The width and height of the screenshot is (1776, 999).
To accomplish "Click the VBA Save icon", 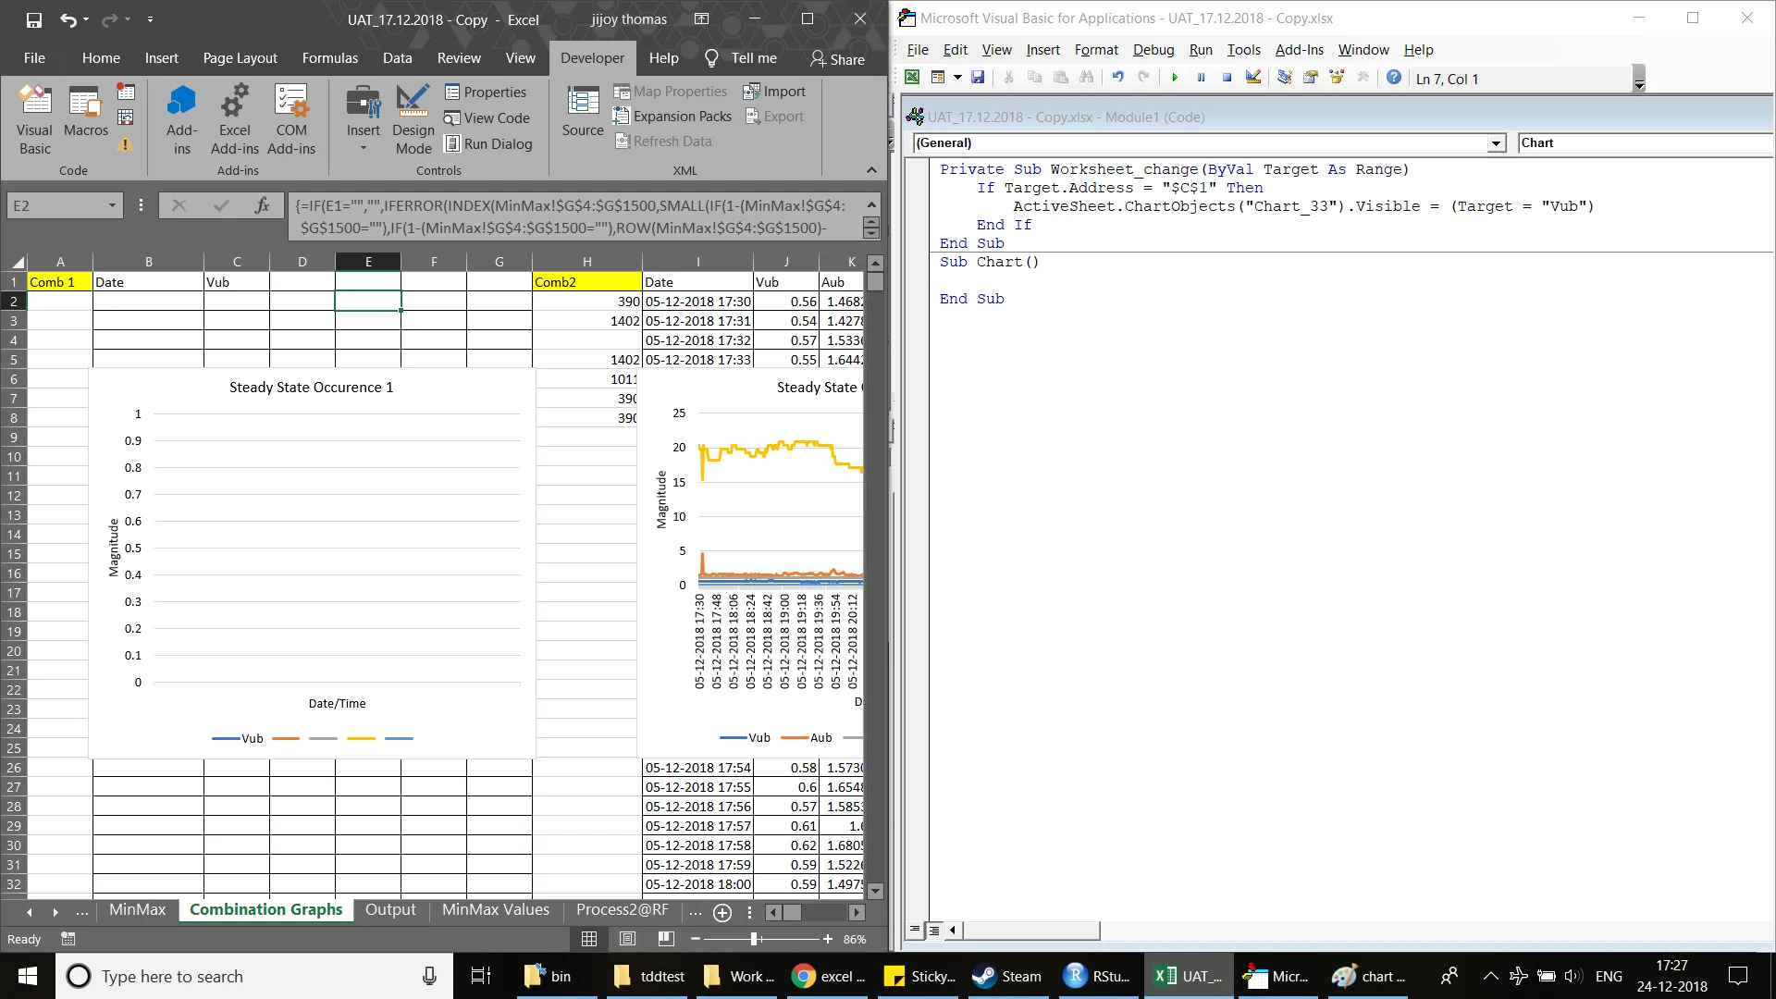I will point(978,78).
